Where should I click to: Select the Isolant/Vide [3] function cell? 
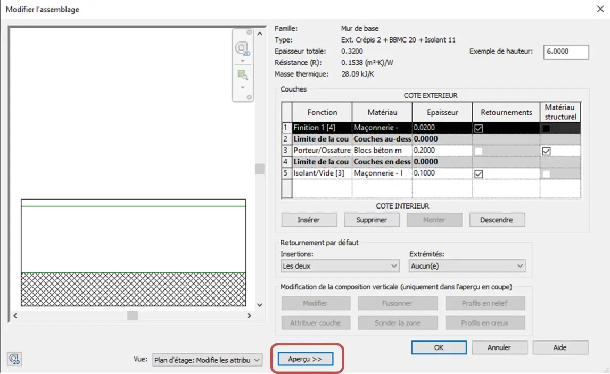pos(322,173)
